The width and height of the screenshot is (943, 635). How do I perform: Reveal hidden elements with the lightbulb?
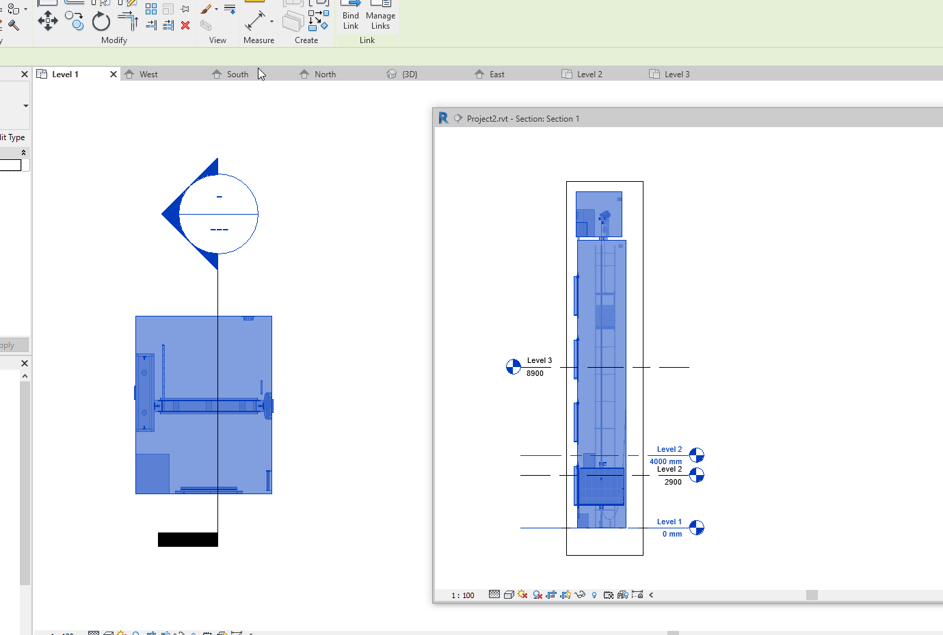[594, 595]
